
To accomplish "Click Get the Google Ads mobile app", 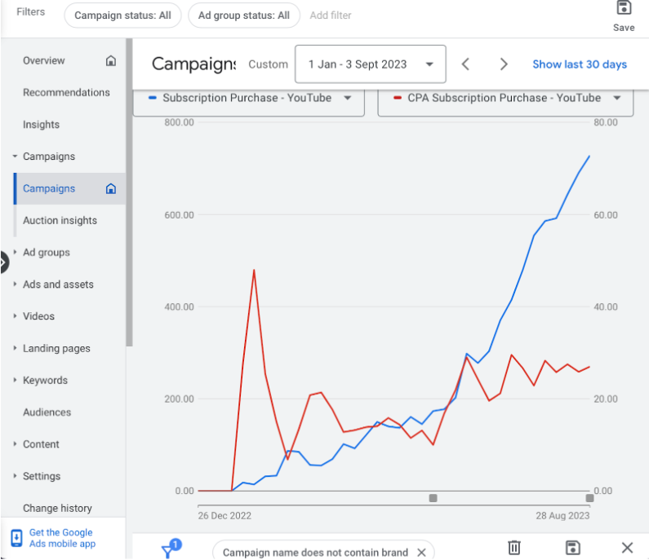I will (x=62, y=538).
